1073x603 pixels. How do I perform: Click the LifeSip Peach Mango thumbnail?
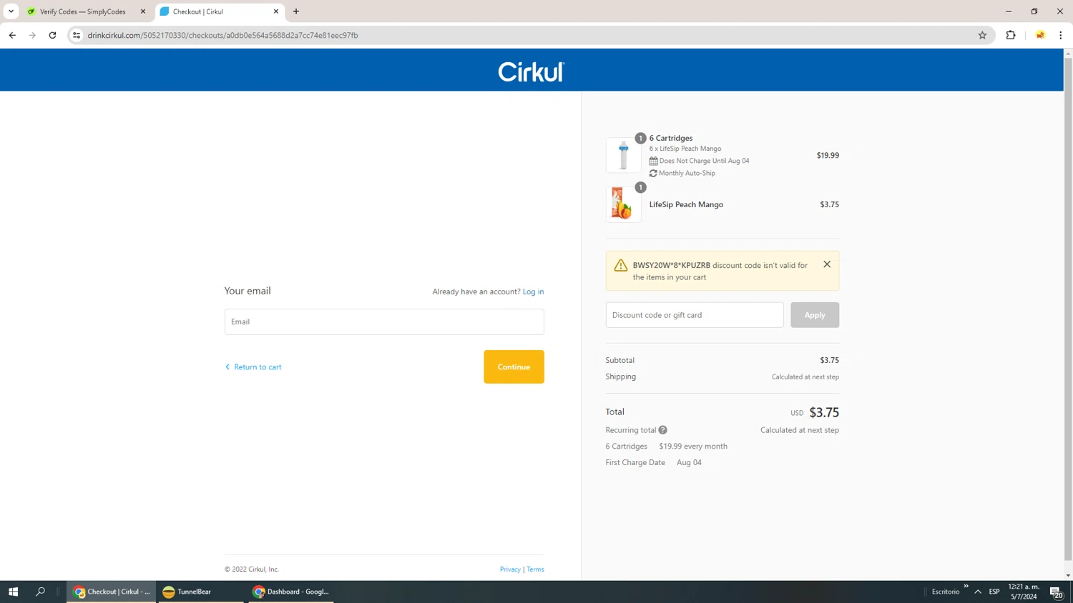623,204
